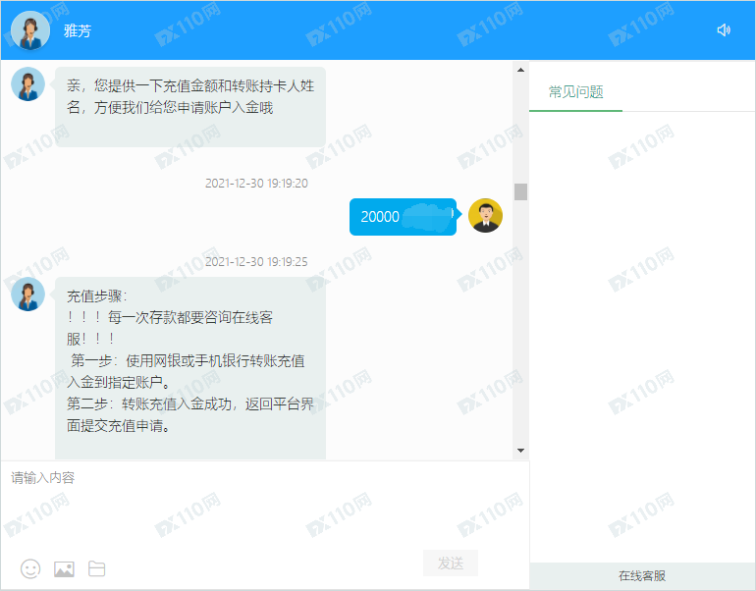Click the 19:19:25 timestamp label

pyautogui.click(x=256, y=262)
